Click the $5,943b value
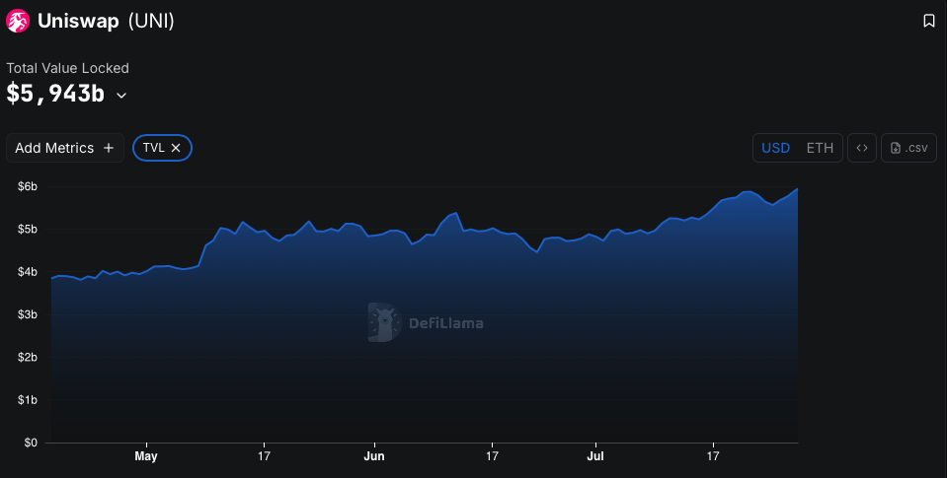 [x=55, y=94]
